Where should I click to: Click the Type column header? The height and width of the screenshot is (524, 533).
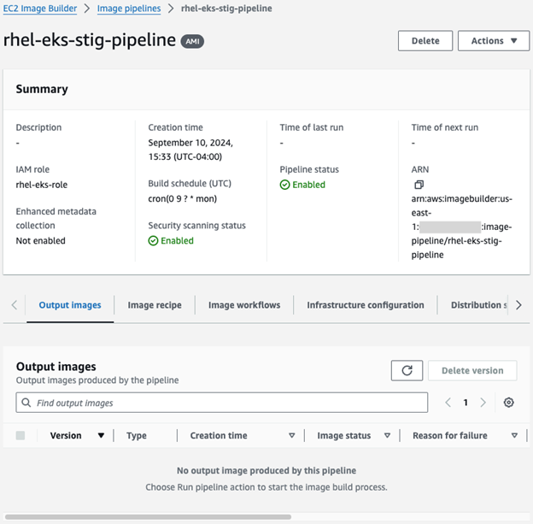tap(137, 435)
